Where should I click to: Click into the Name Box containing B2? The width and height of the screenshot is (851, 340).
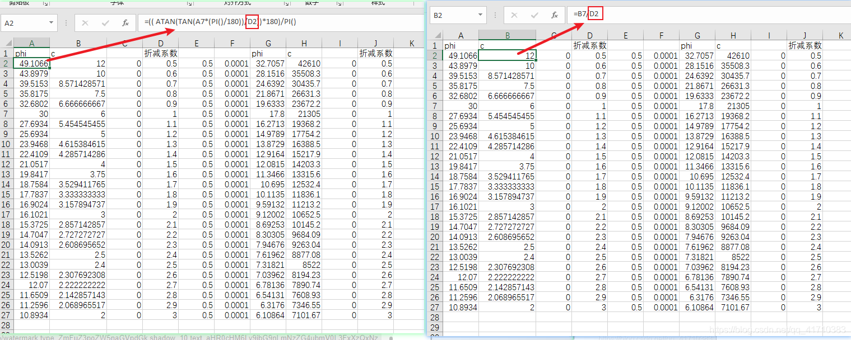(453, 15)
